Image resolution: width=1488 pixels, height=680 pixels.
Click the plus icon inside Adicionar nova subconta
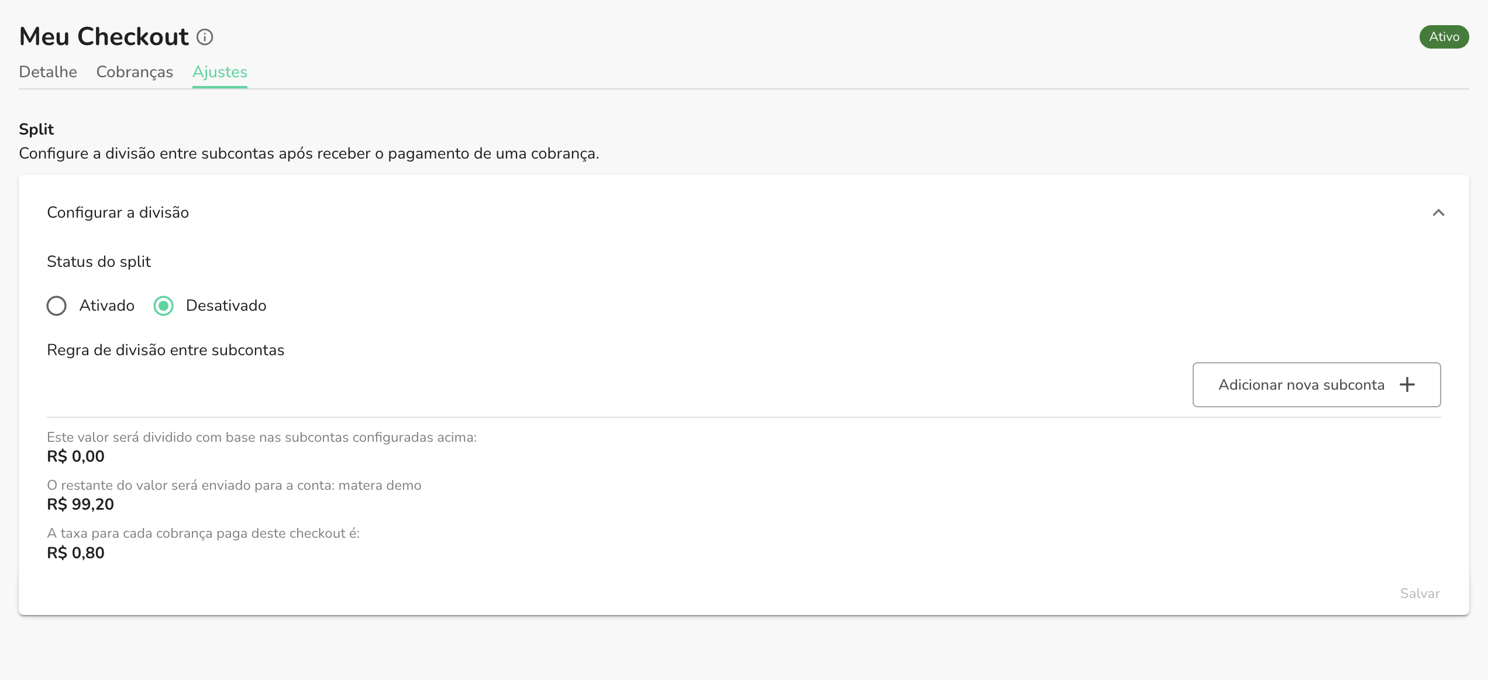(x=1407, y=384)
